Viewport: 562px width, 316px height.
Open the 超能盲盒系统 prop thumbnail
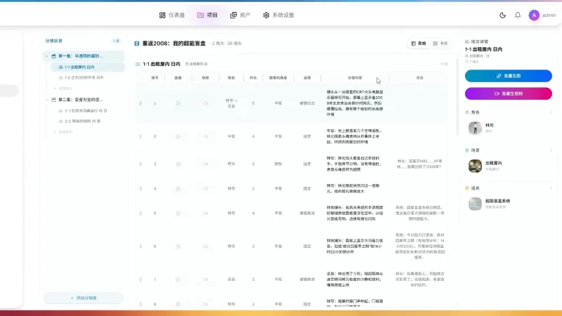pyautogui.click(x=476, y=204)
